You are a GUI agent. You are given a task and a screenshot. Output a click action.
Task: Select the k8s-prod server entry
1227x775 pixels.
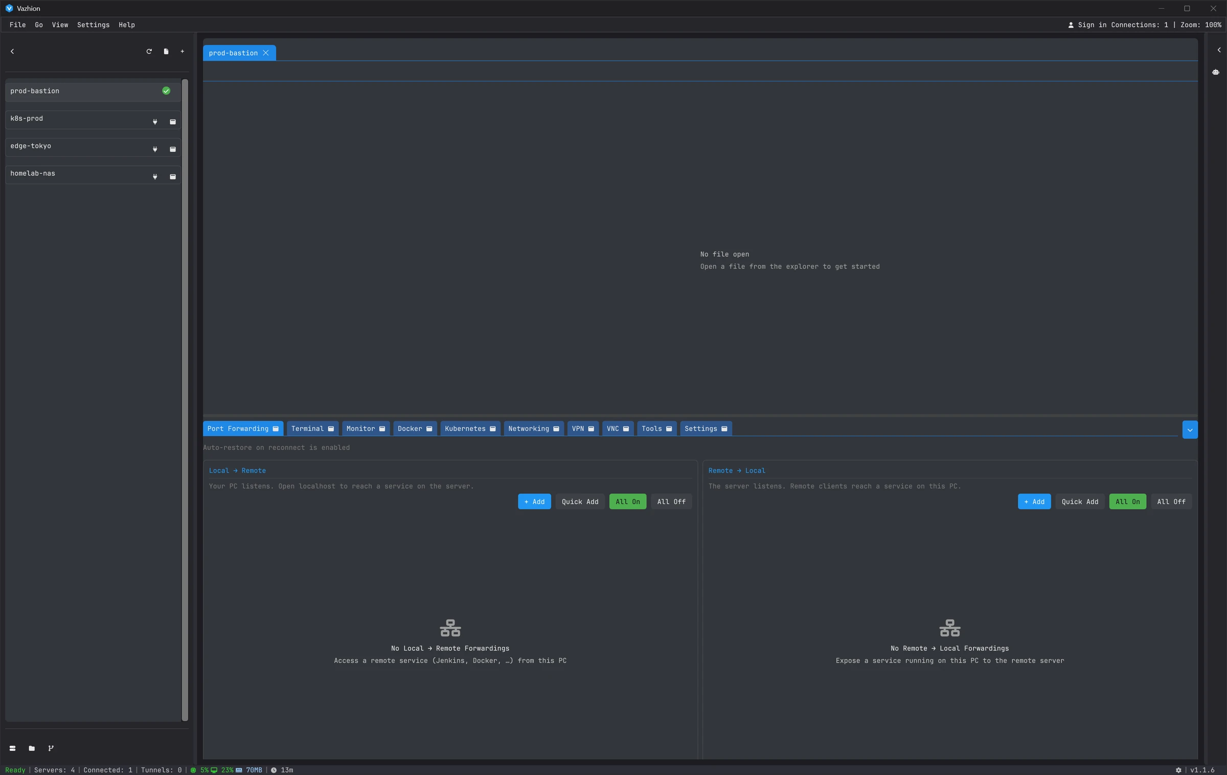click(93, 120)
